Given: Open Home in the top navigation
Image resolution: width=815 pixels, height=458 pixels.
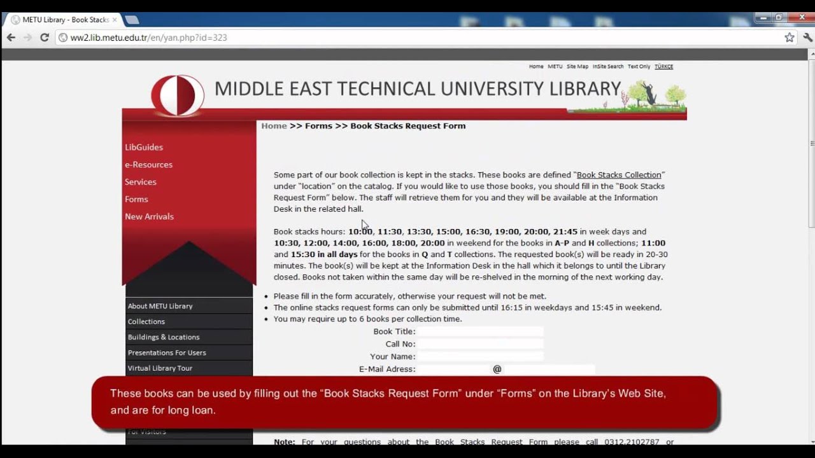Looking at the screenshot, I should pos(536,66).
